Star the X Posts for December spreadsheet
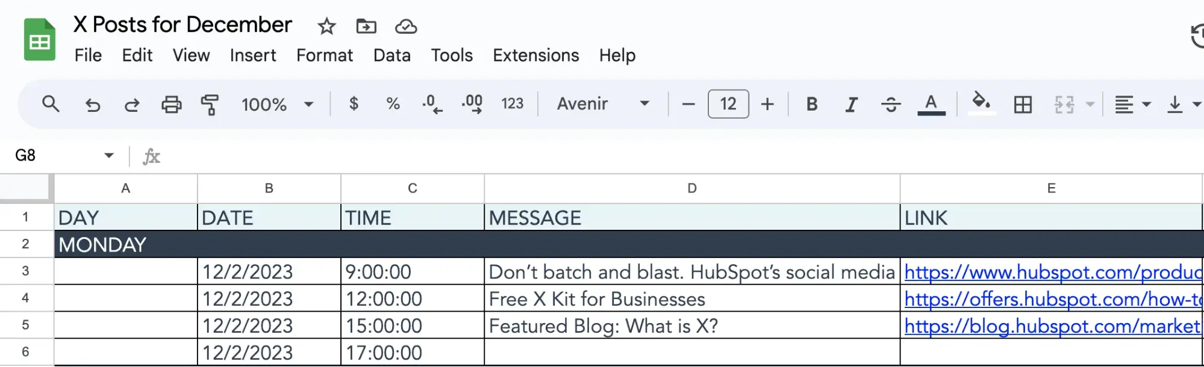 [326, 26]
